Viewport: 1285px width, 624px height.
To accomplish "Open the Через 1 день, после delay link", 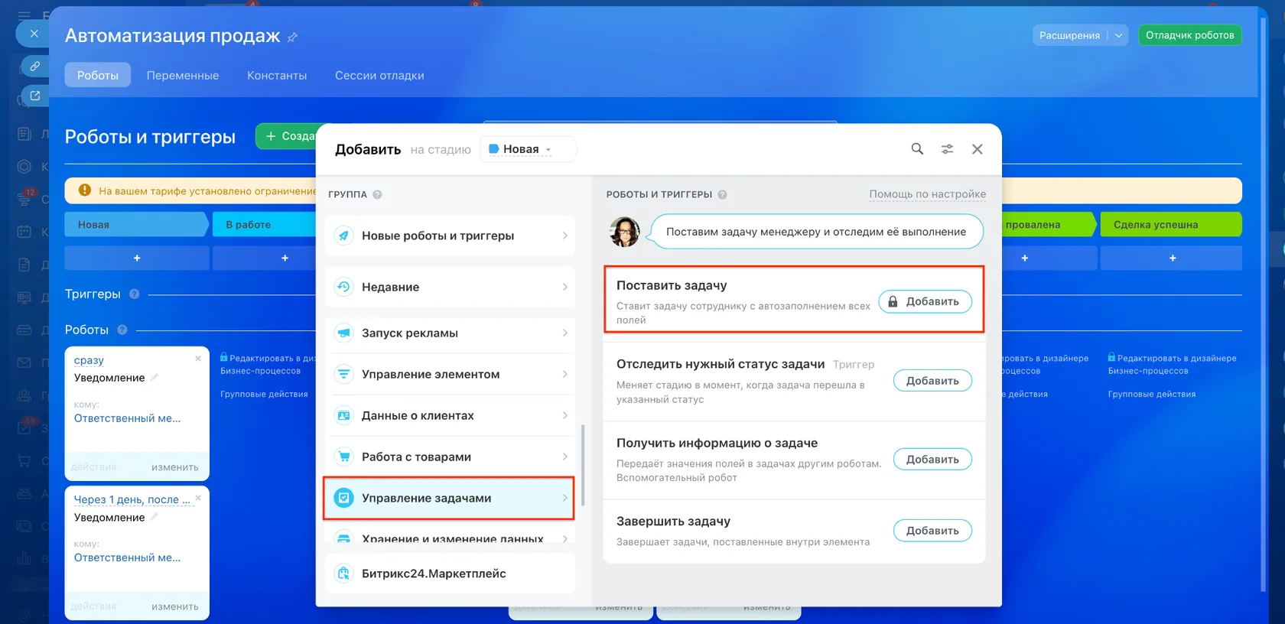I will tap(132, 499).
